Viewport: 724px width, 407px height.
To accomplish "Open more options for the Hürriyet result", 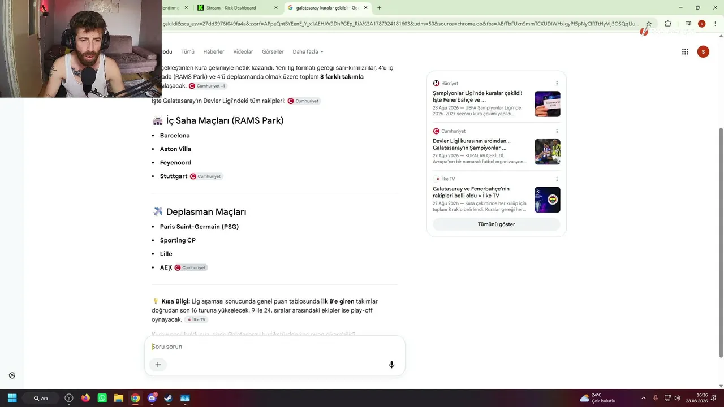I will [557, 83].
